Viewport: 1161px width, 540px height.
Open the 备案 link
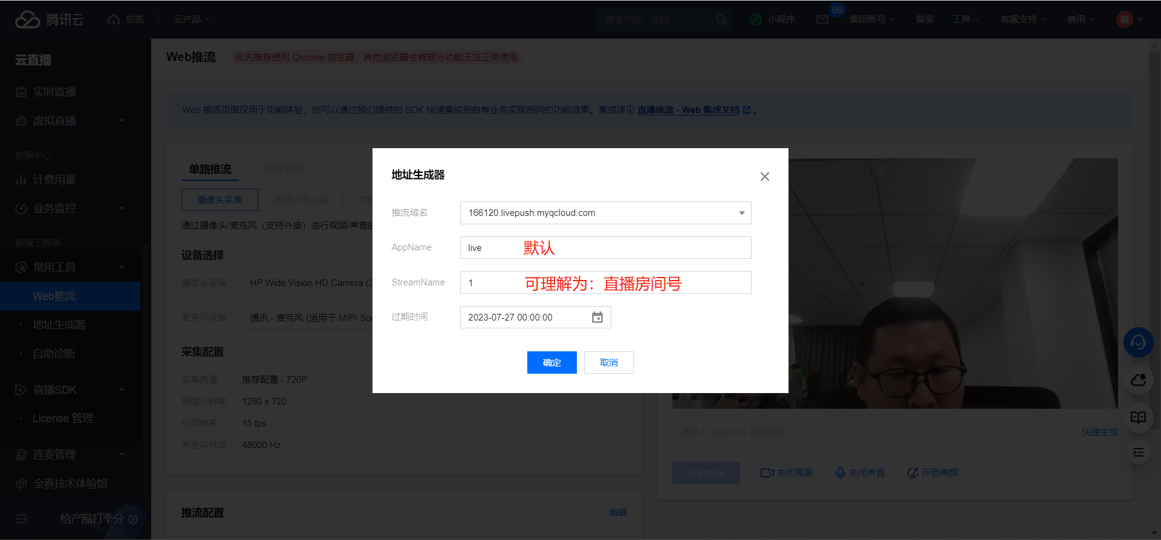(x=925, y=19)
